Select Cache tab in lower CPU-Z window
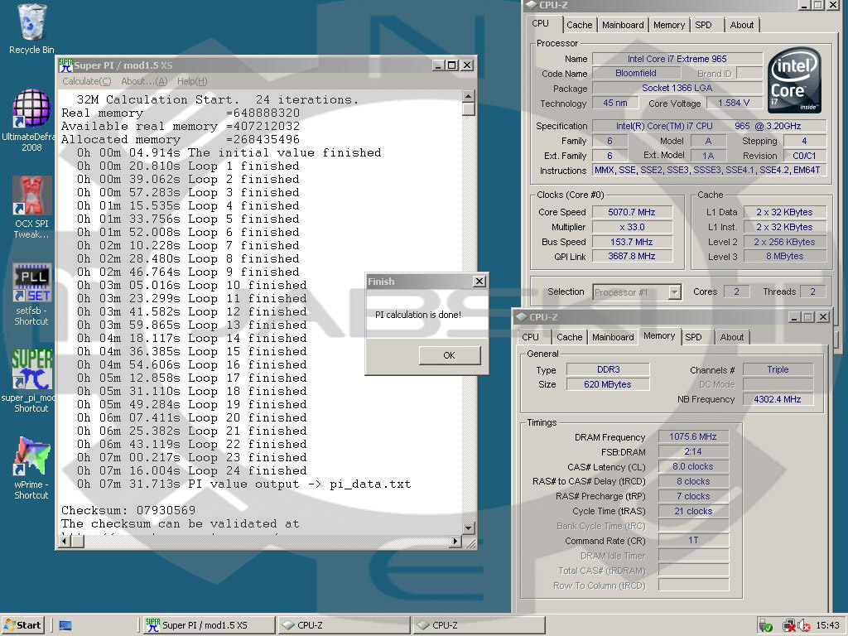The image size is (848, 636). [x=570, y=337]
